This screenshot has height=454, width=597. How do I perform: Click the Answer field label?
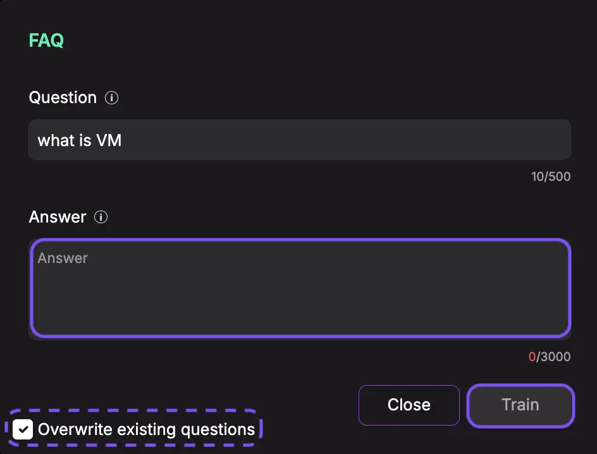tap(58, 217)
